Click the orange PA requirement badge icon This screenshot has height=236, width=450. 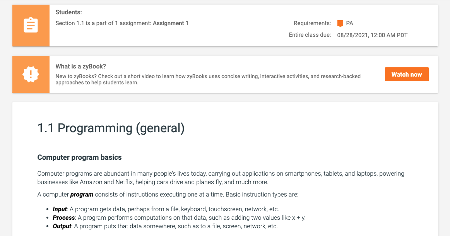click(x=340, y=23)
